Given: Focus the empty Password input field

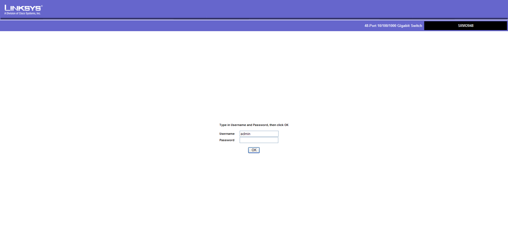Looking at the screenshot, I should pyautogui.click(x=259, y=140).
